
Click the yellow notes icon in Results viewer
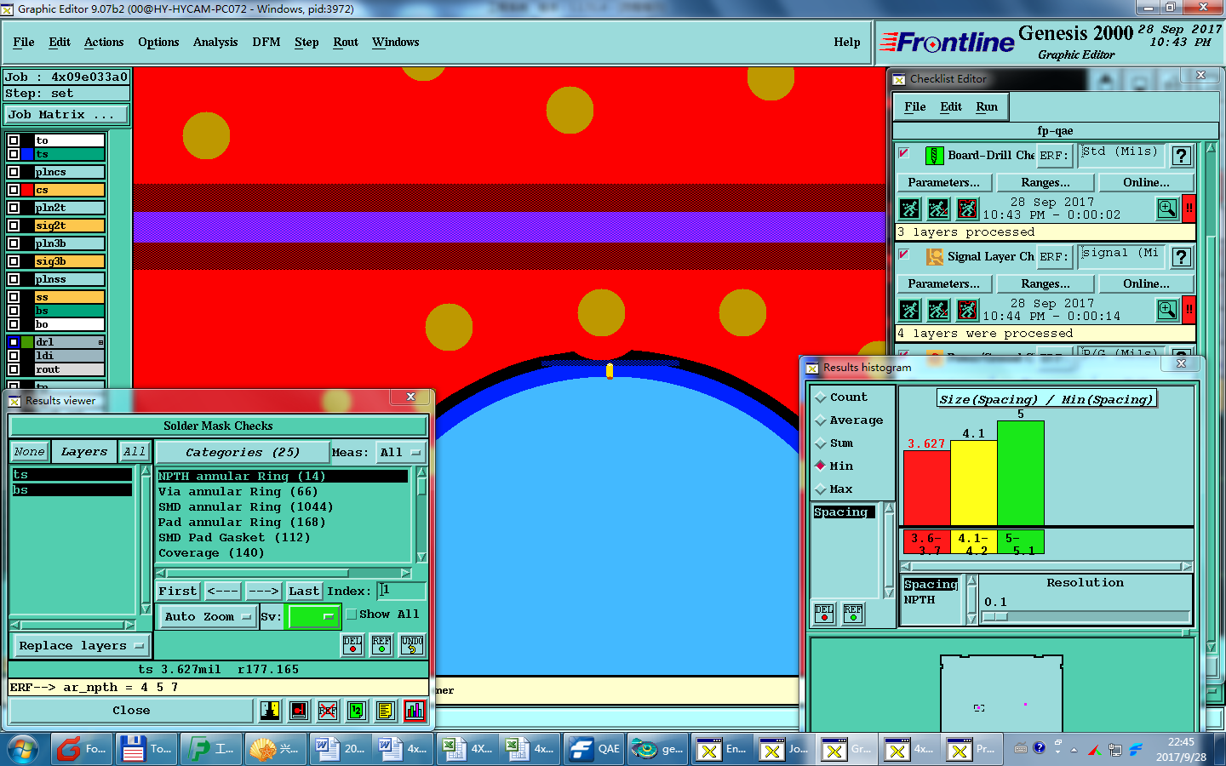[386, 711]
